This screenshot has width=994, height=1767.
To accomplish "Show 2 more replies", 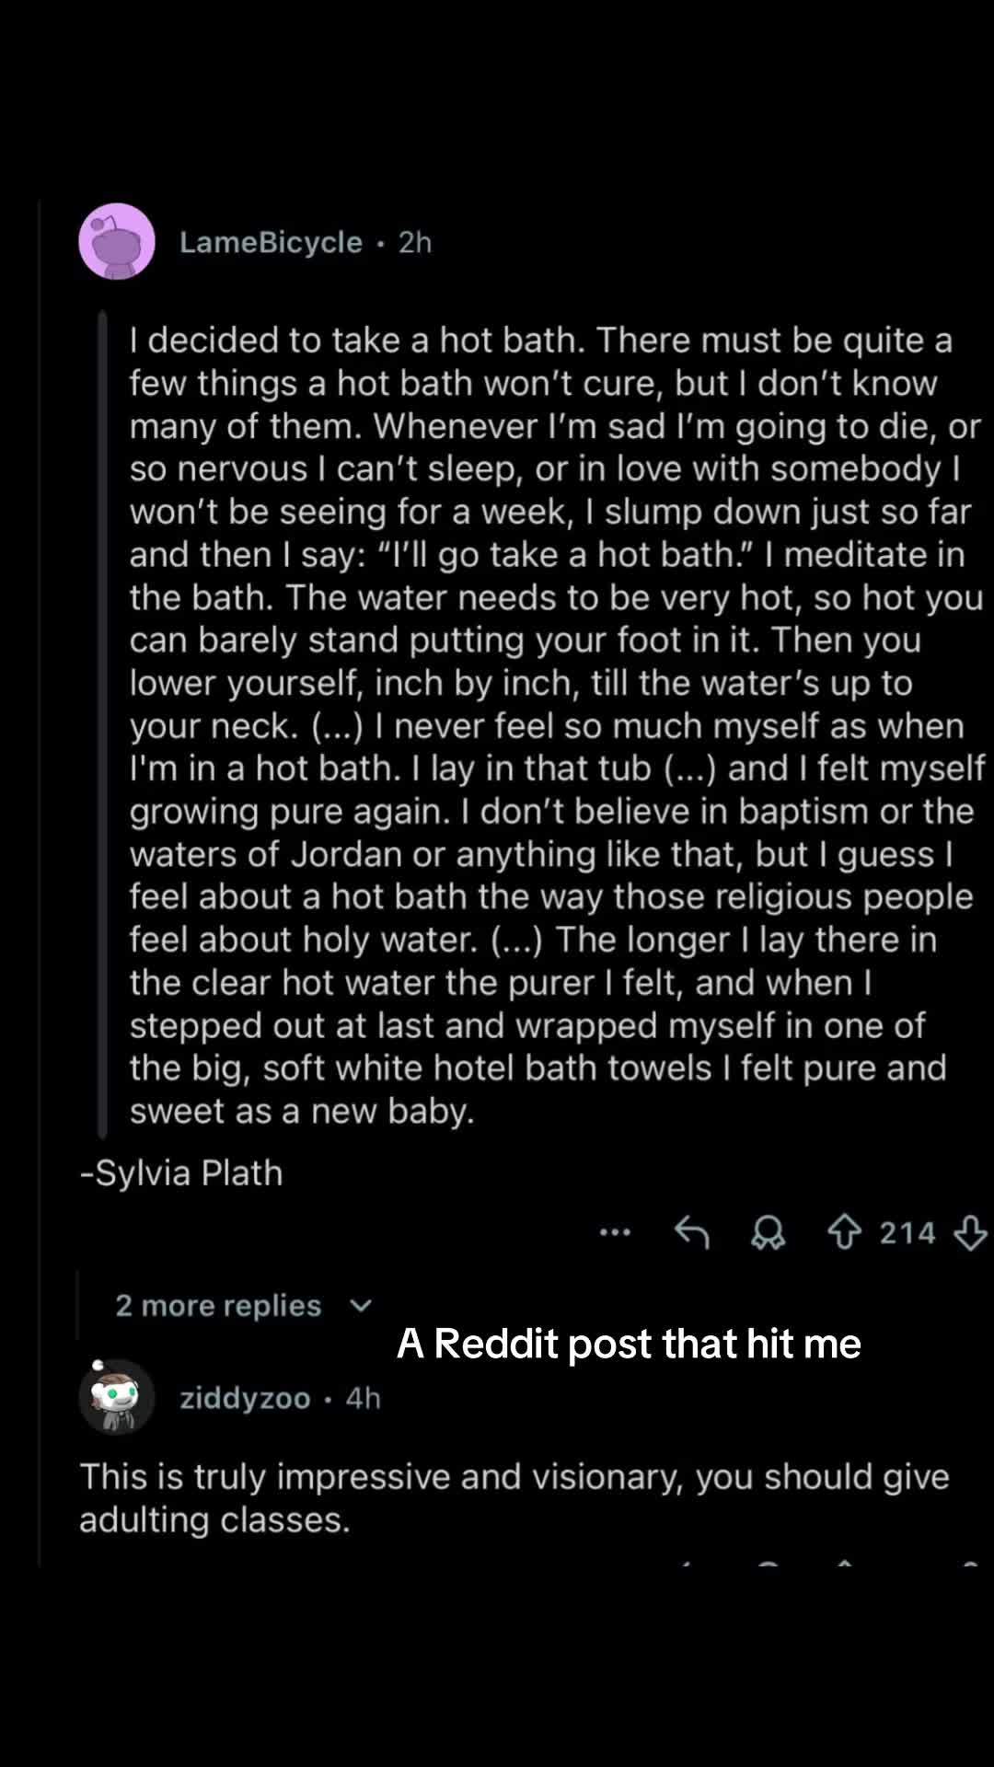I will (218, 1306).
